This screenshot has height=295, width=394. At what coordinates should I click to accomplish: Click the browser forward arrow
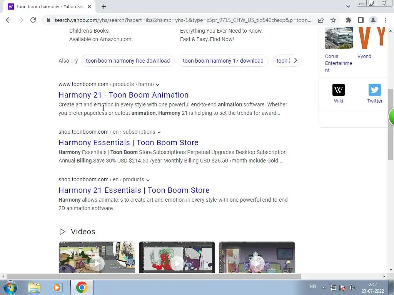coord(21,20)
